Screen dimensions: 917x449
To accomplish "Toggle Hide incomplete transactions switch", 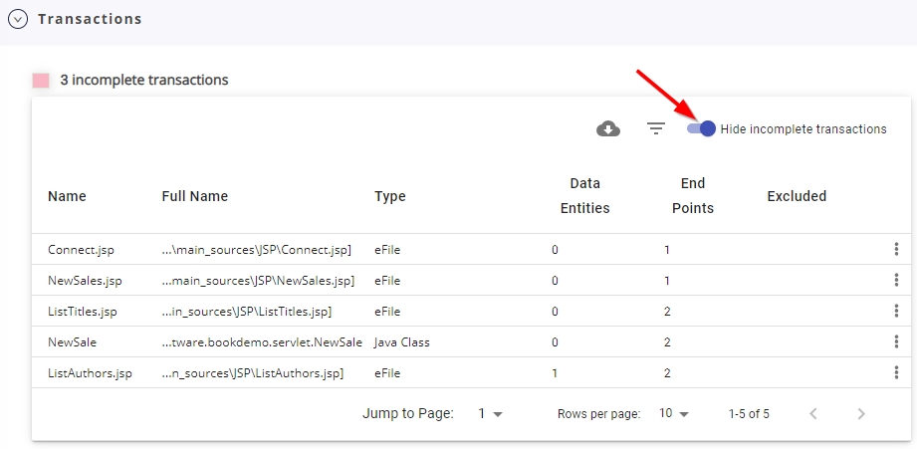I will pos(701,128).
